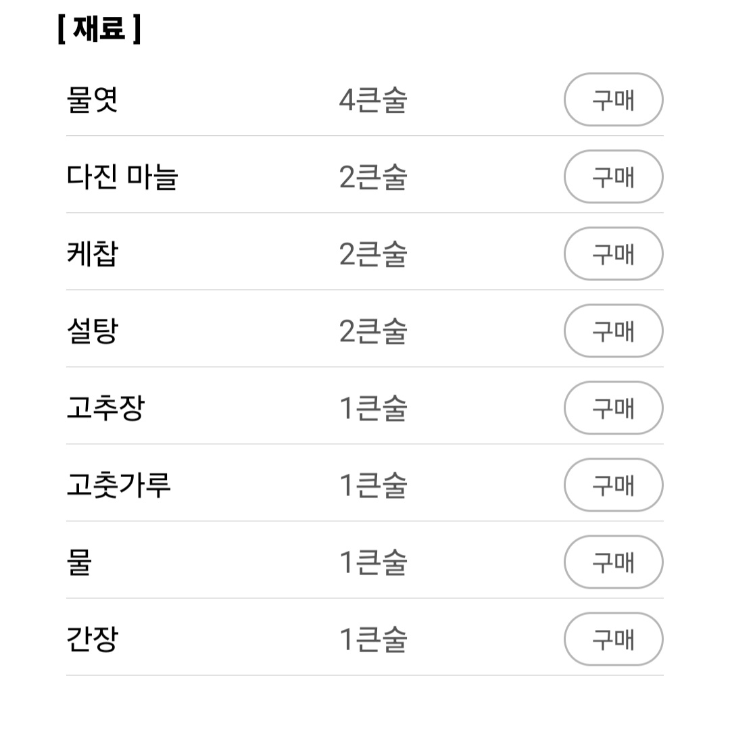Click the 4큰술 amount for 물엿
Screen dimensions: 730x736
[x=373, y=100]
